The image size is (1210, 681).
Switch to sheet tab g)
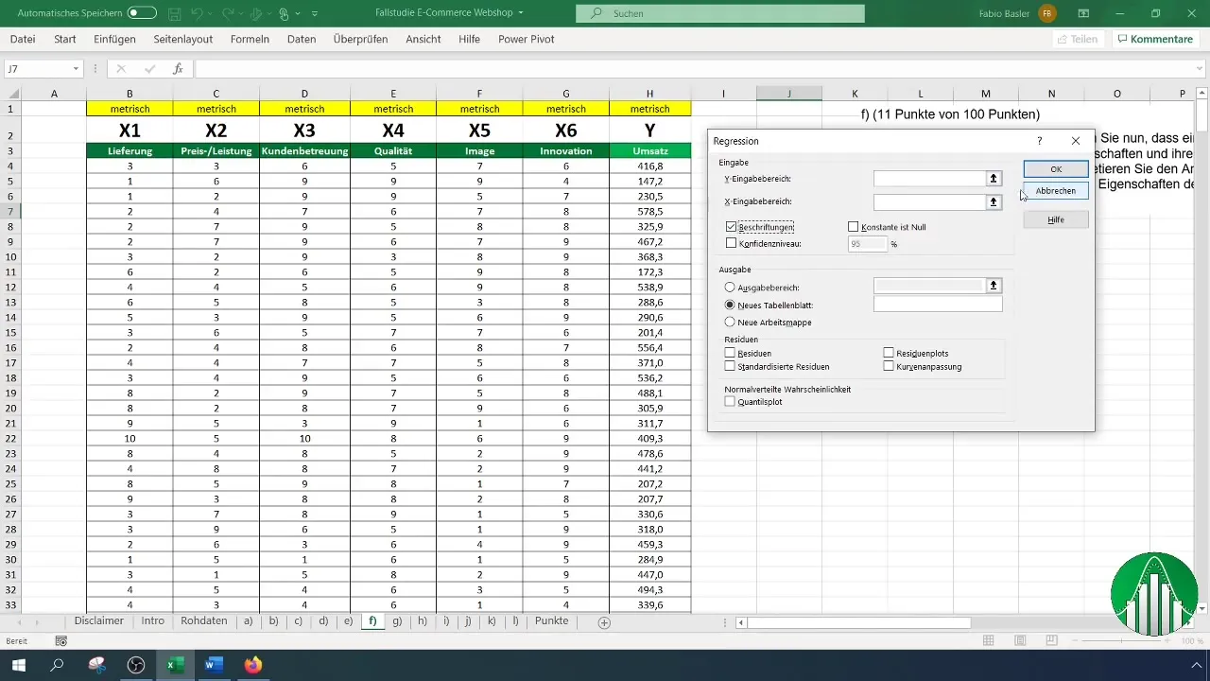pyautogui.click(x=397, y=621)
